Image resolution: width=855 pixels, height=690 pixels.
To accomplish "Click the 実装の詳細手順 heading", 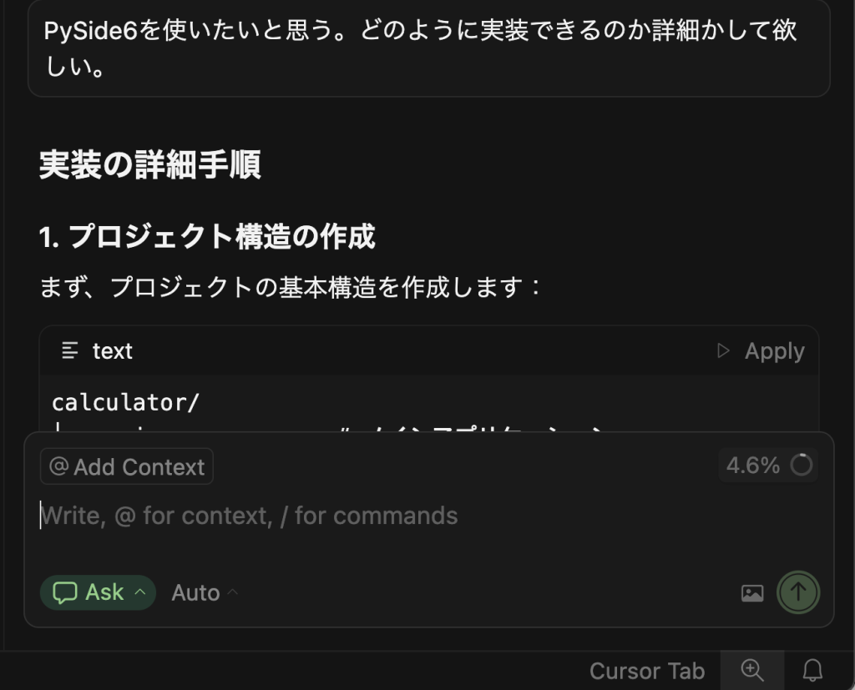I will coord(150,165).
